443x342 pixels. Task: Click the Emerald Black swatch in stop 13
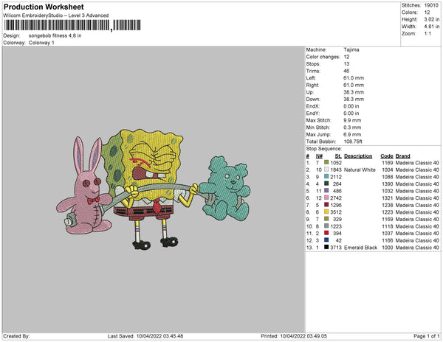point(326,247)
